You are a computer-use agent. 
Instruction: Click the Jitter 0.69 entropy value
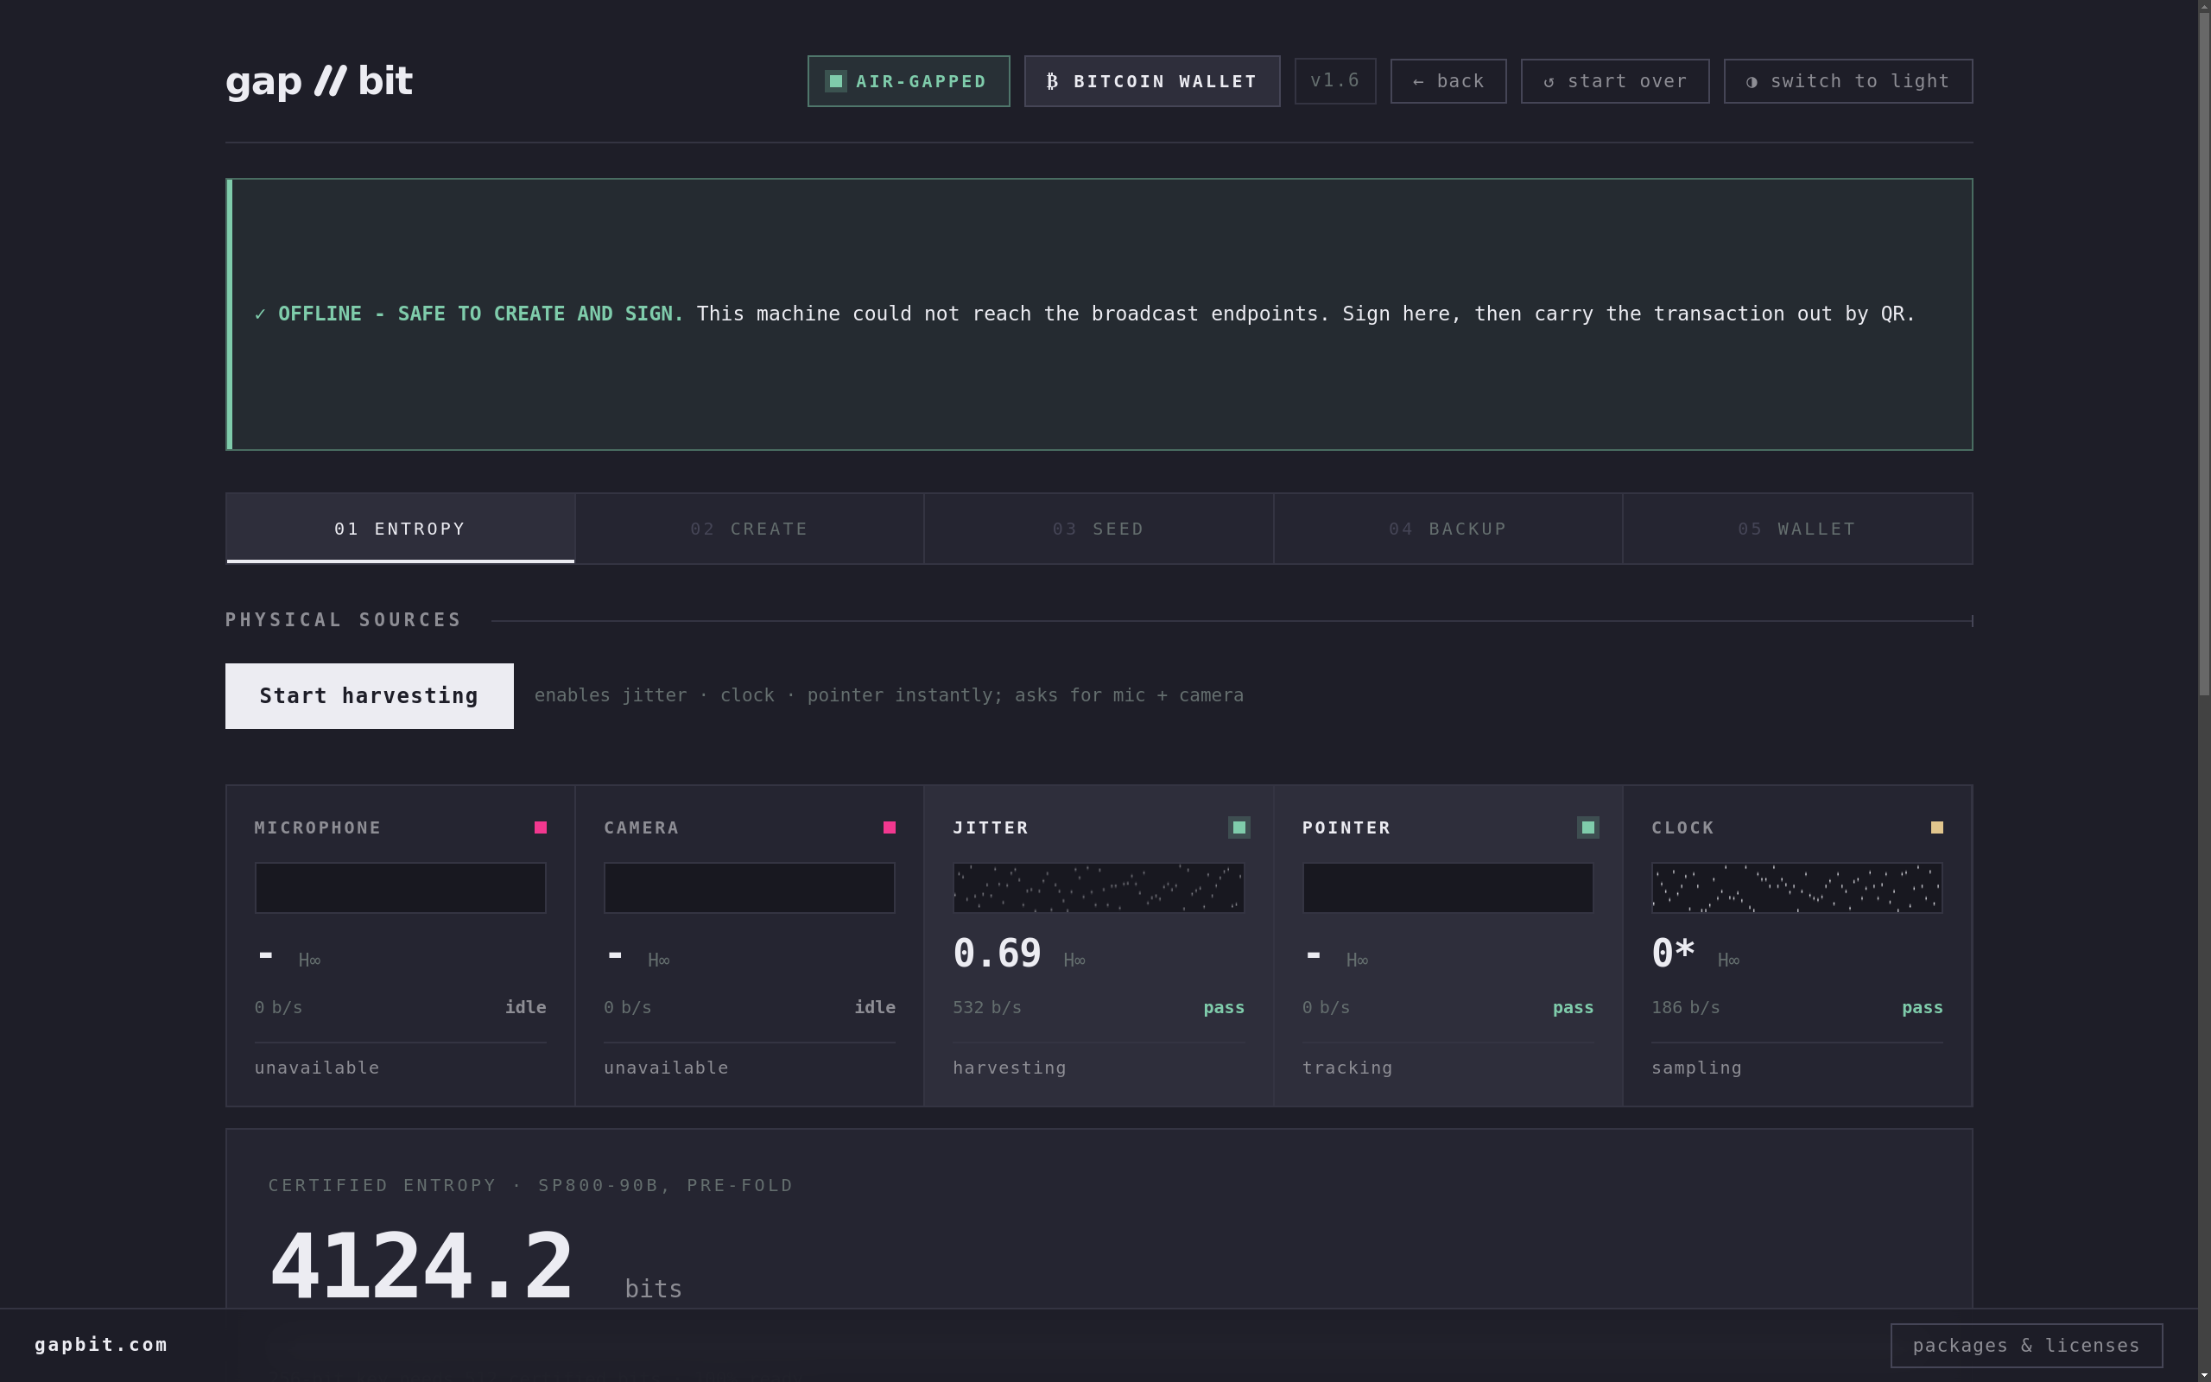click(997, 954)
